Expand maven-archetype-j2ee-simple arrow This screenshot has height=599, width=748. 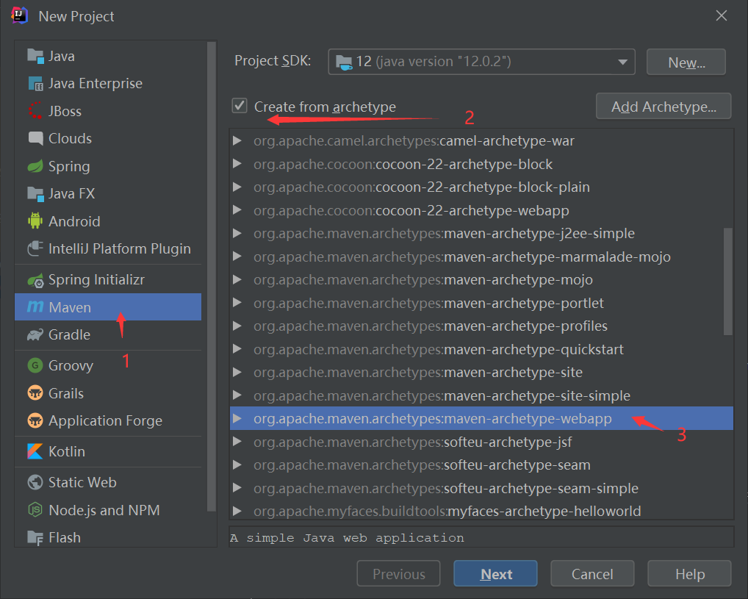[237, 234]
